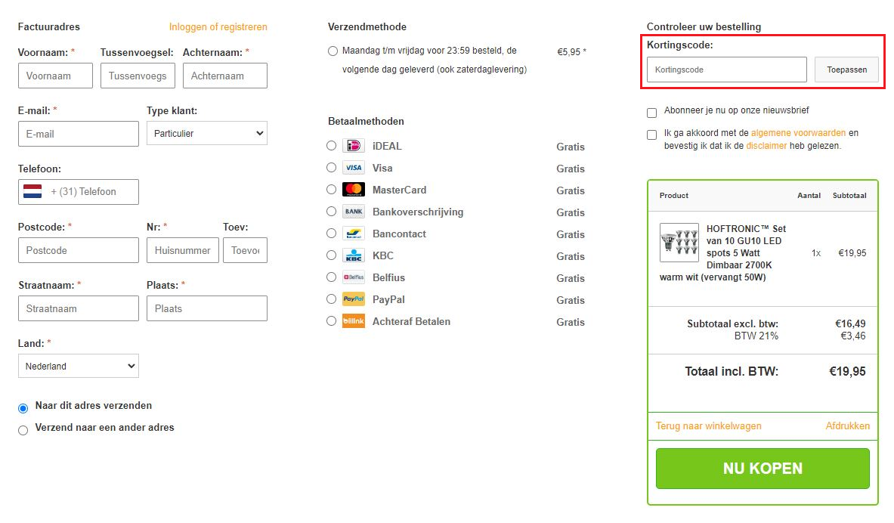This screenshot has height=523, width=894.
Task: Click the PayPal logo icon
Action: 353,299
